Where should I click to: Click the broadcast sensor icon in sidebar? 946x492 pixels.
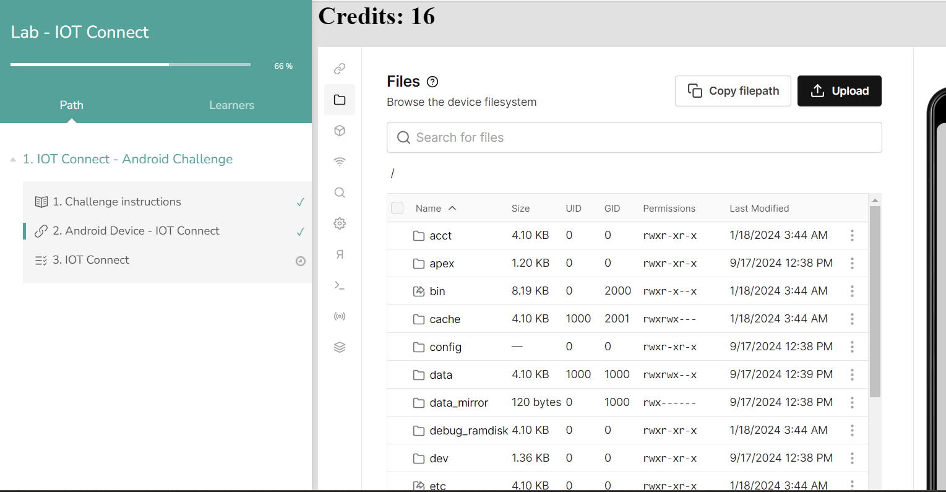tap(340, 316)
